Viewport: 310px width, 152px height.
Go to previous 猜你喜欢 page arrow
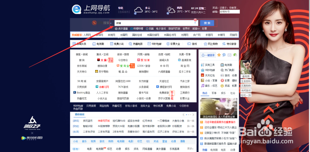click(x=184, y=115)
